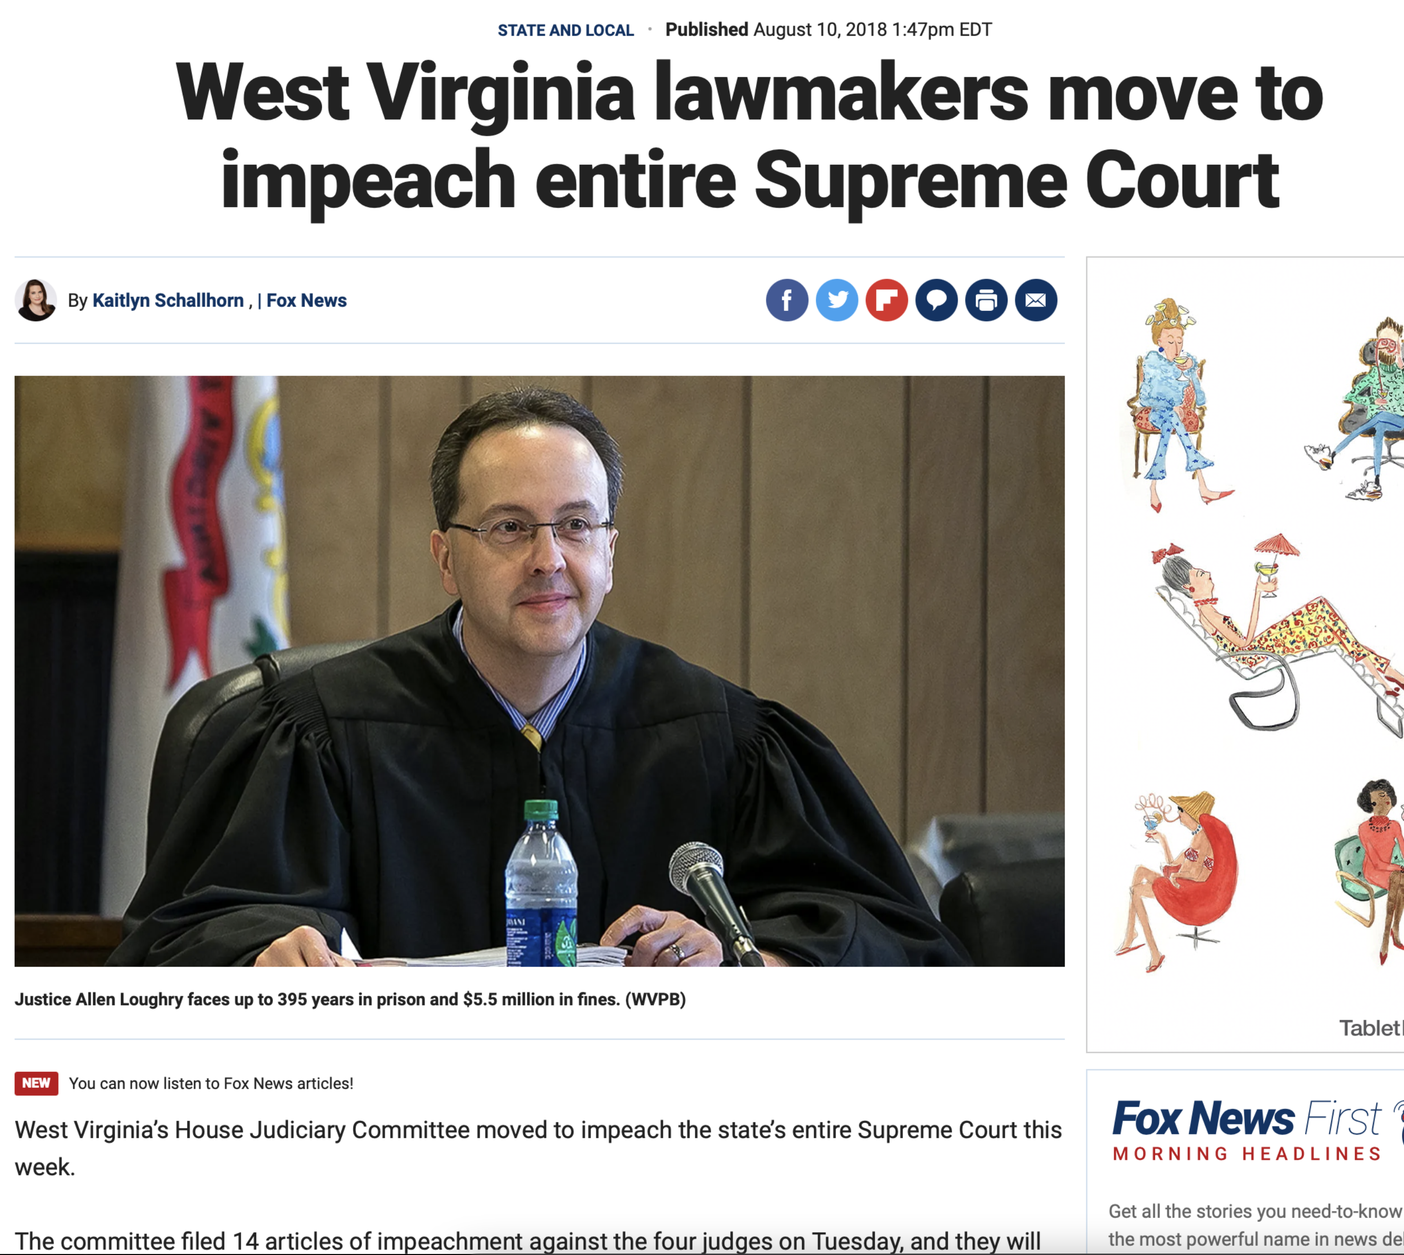Open Kaitlyn Schallhorn author page
The height and width of the screenshot is (1255, 1404).
(167, 300)
